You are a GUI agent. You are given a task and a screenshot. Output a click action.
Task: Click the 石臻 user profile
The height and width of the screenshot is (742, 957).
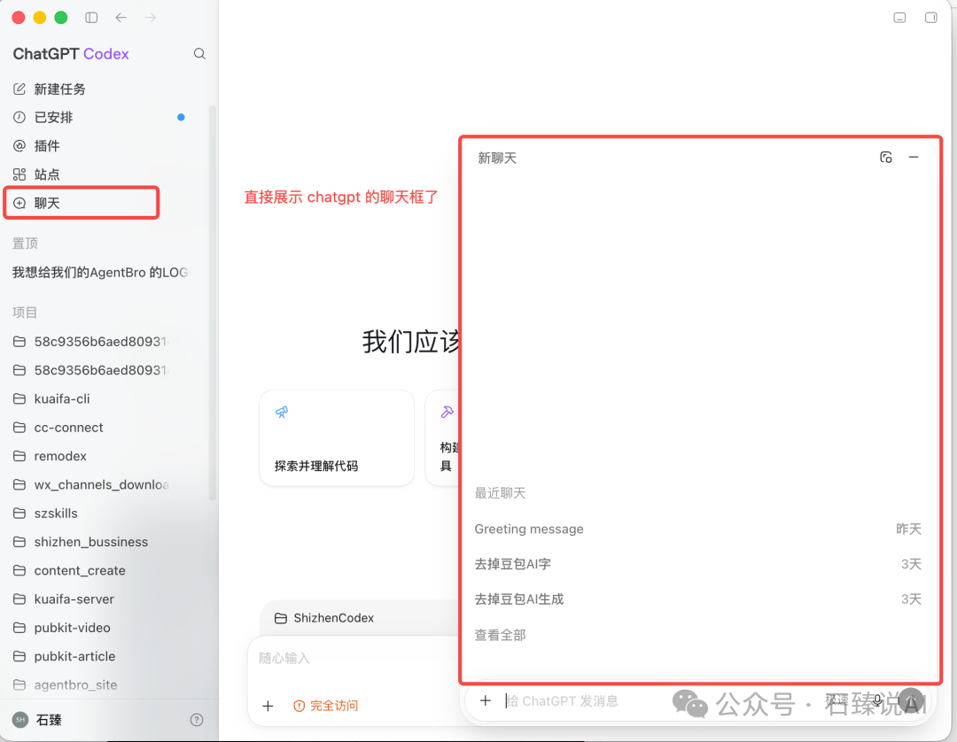click(38, 720)
